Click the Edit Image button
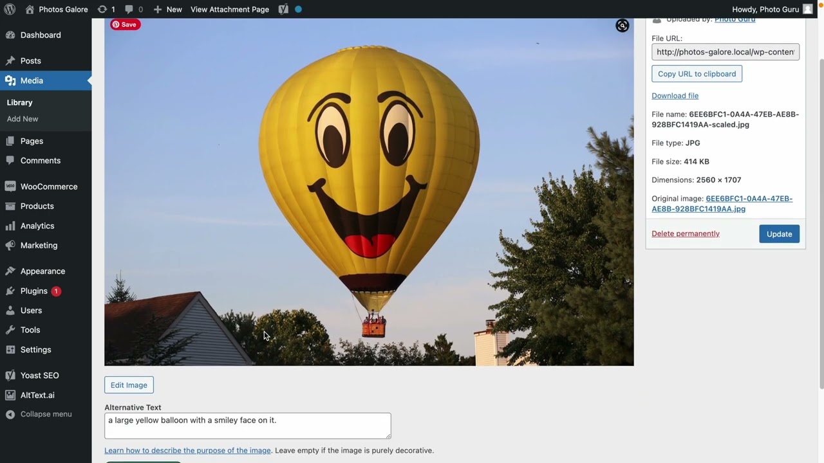Screen dimensions: 824x463 point(129,385)
